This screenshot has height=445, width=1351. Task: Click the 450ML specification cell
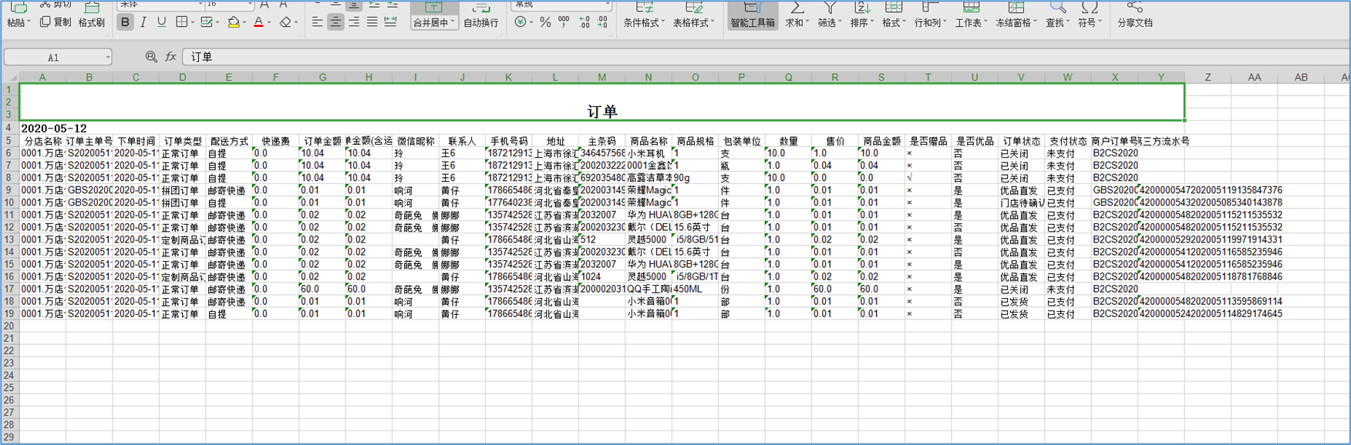696,289
